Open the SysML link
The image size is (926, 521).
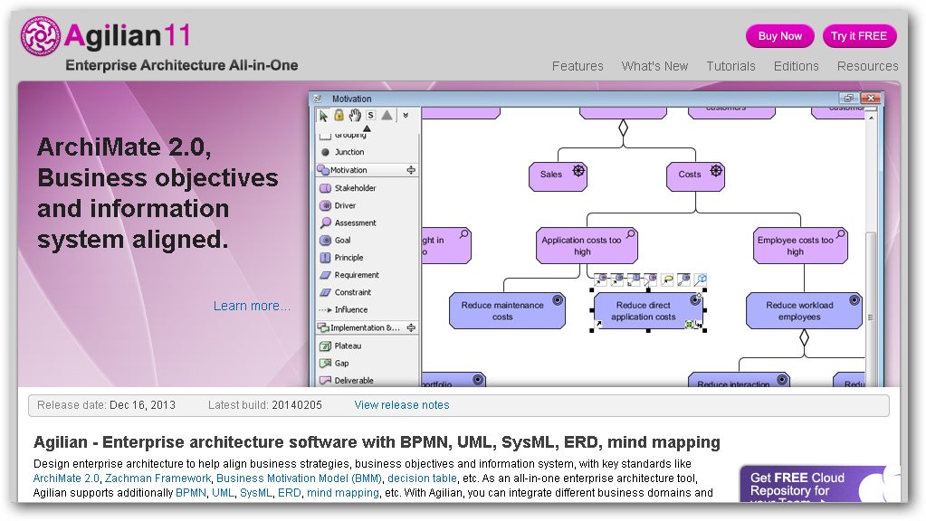pyautogui.click(x=255, y=493)
